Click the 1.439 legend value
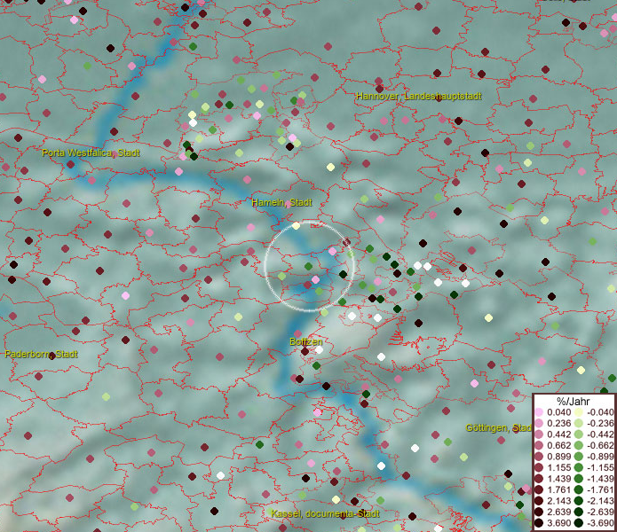The image size is (617, 532). (558, 479)
